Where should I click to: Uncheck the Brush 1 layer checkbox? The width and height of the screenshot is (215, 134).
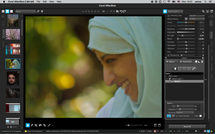173,81
